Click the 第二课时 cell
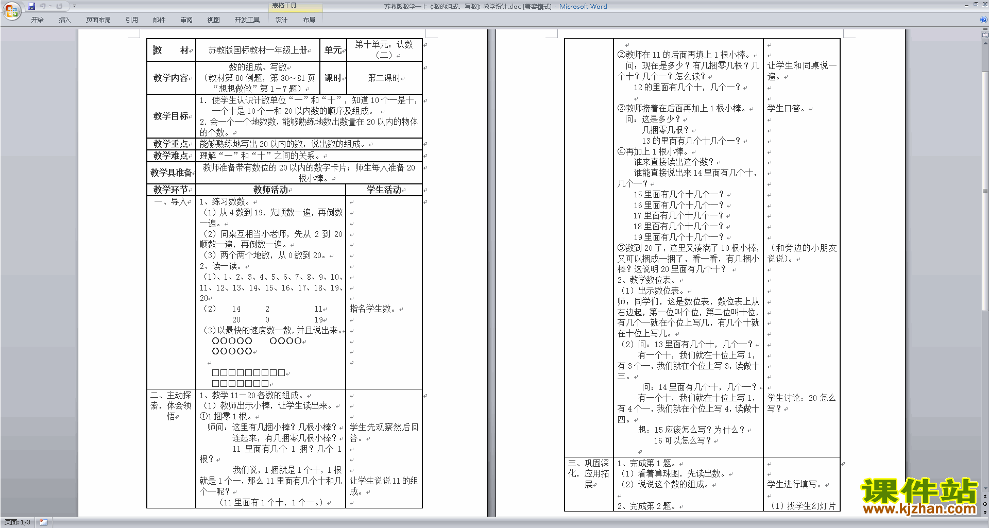This screenshot has width=989, height=528. pyautogui.click(x=385, y=78)
